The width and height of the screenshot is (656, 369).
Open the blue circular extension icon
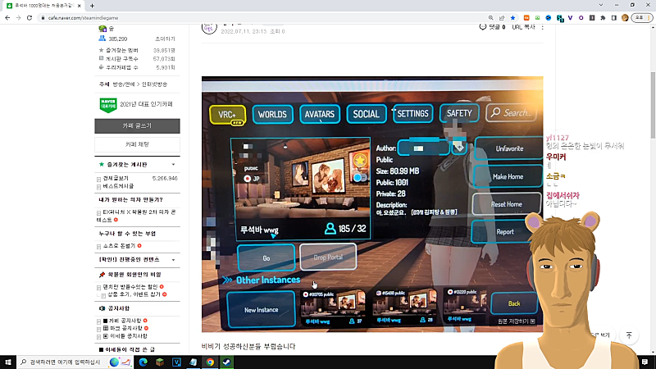[x=548, y=18]
